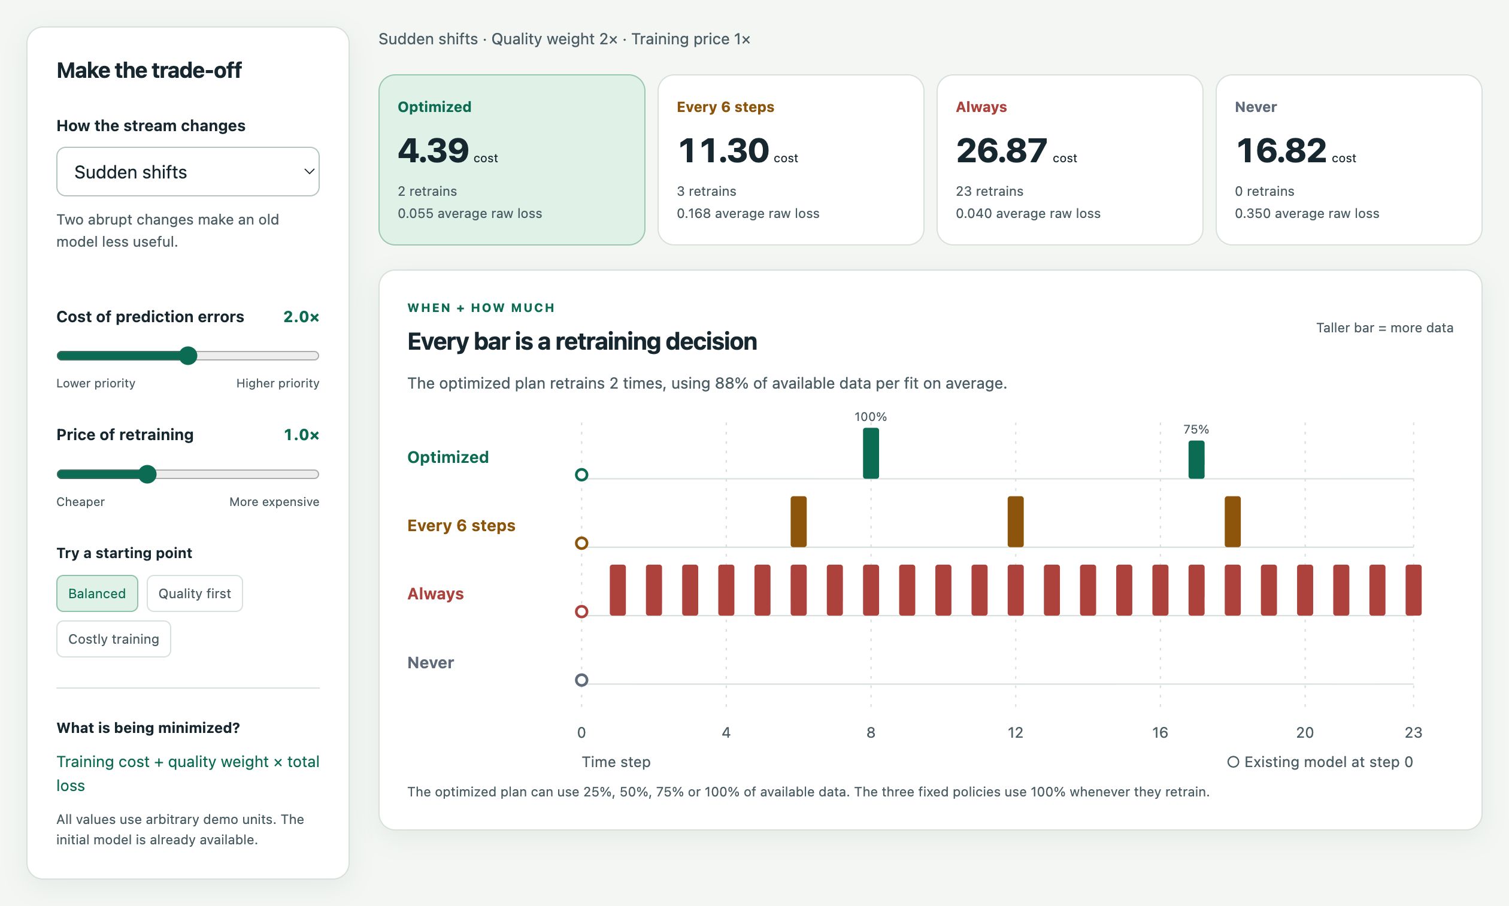The width and height of the screenshot is (1509, 906).
Task: Click the 'Higher priority' slider label
Action: (x=278, y=383)
